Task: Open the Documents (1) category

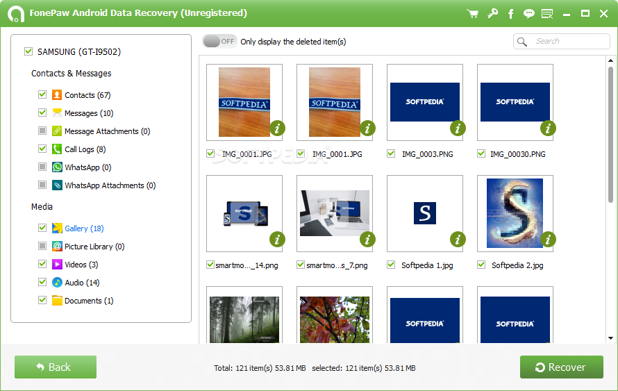Action: (89, 301)
